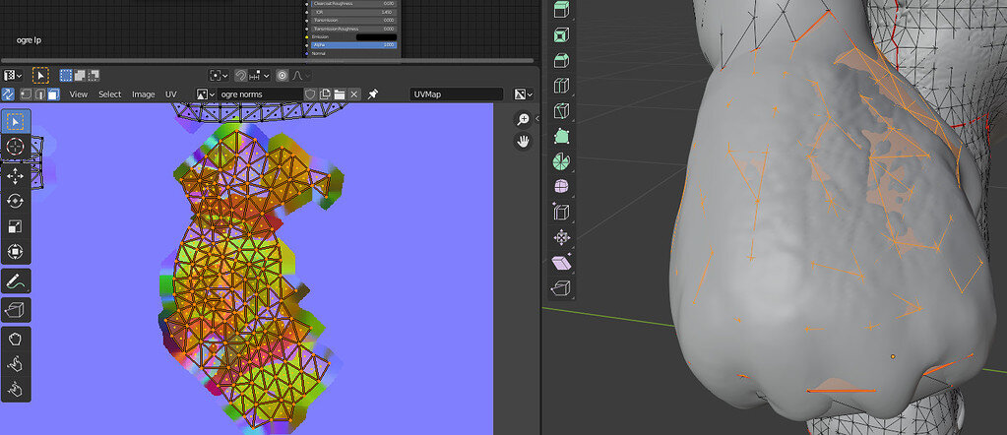Select the Smooth vertices tool
Screen dimensions: 1007x435
point(561,186)
